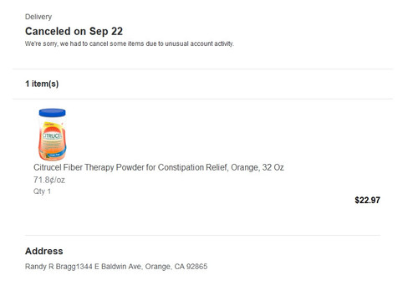This screenshot has height=306, width=418.
Task: Select the blue lid on the Citrucel bottle
Action: 53,113
